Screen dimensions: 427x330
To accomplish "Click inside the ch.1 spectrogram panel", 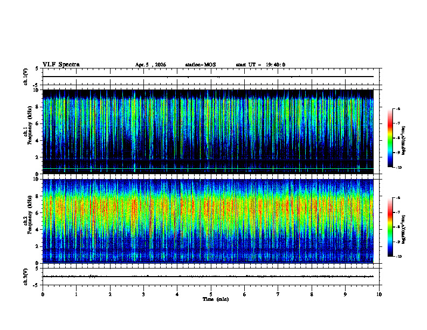I will 208,132.
